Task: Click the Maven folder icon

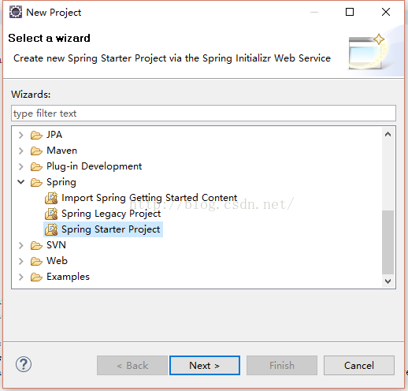Action: click(36, 151)
